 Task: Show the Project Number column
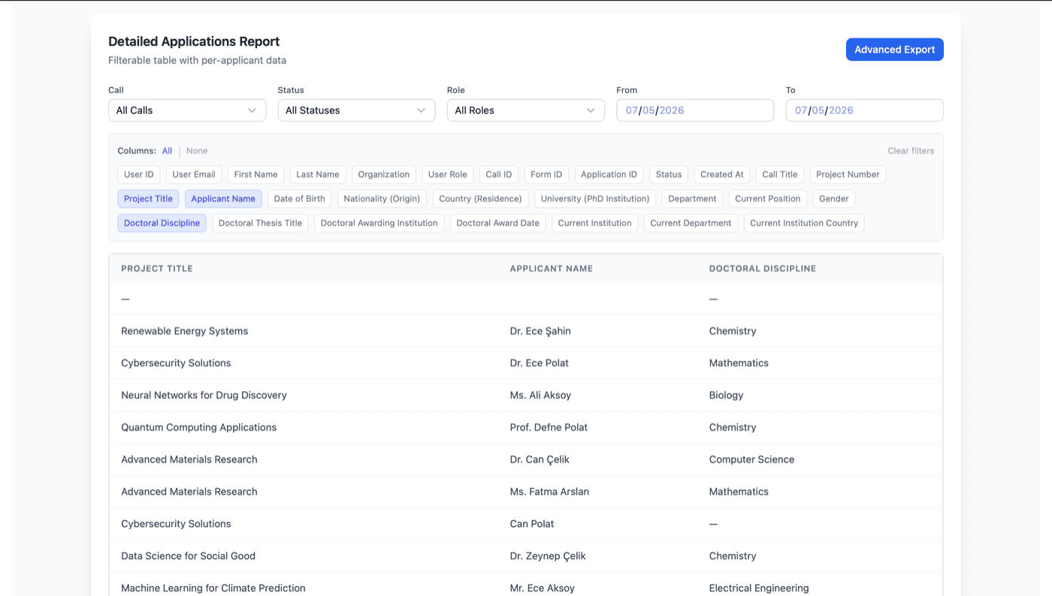click(x=848, y=174)
